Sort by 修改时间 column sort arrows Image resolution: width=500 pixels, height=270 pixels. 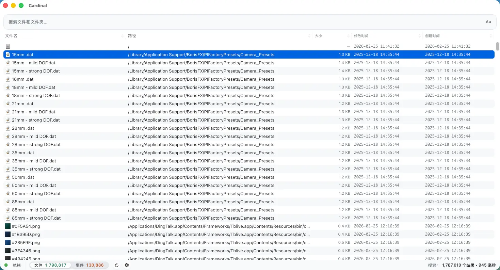click(419, 36)
